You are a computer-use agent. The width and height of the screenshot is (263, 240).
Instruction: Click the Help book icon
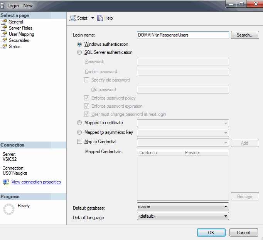coord(100,18)
